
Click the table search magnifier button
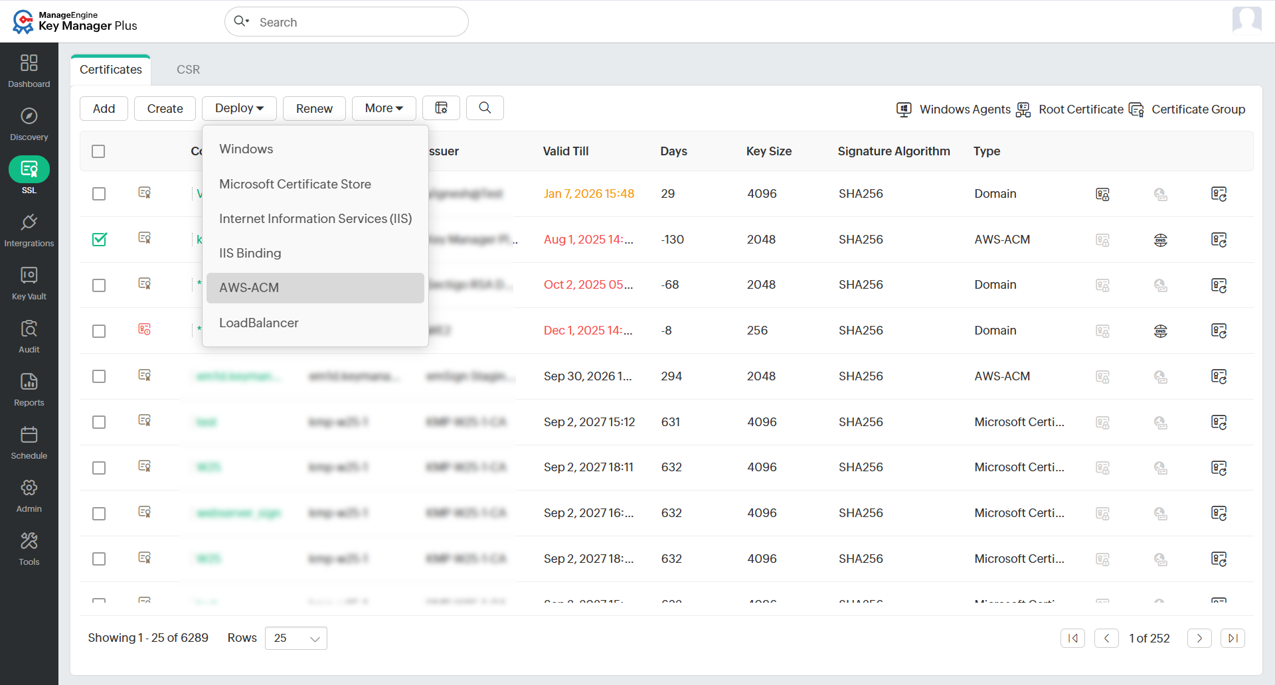coord(485,108)
